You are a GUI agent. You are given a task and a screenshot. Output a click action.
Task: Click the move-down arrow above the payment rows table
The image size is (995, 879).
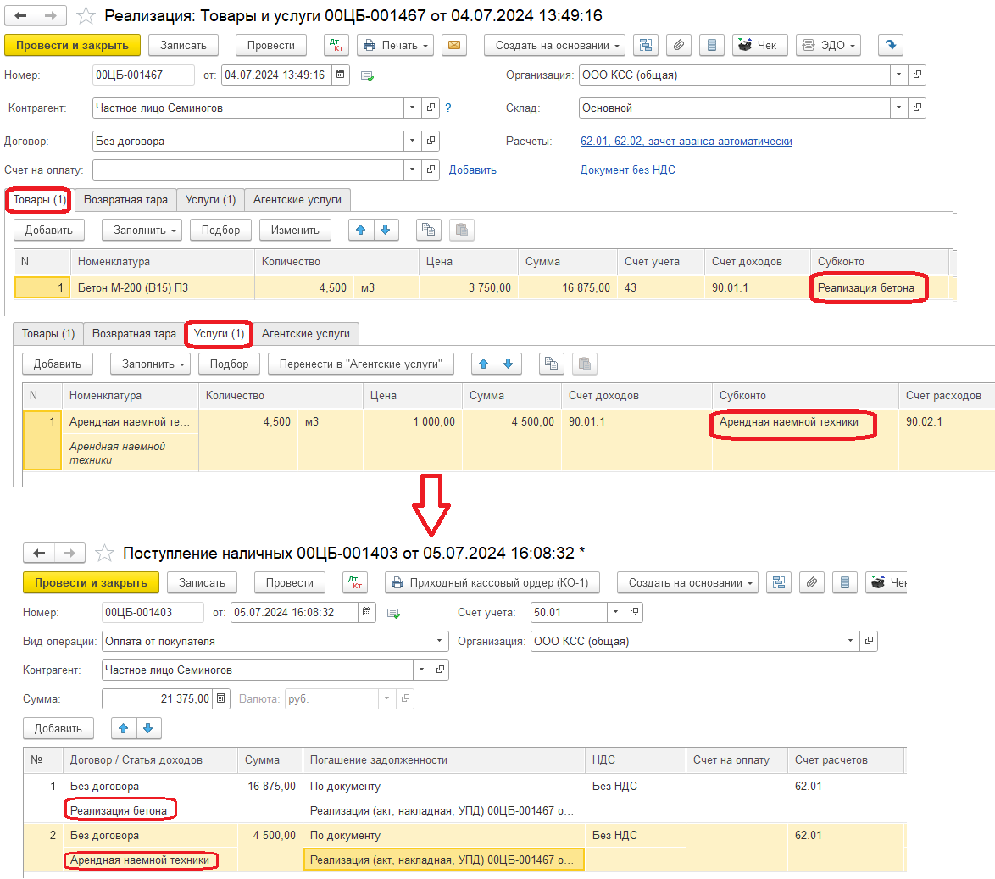point(148,728)
